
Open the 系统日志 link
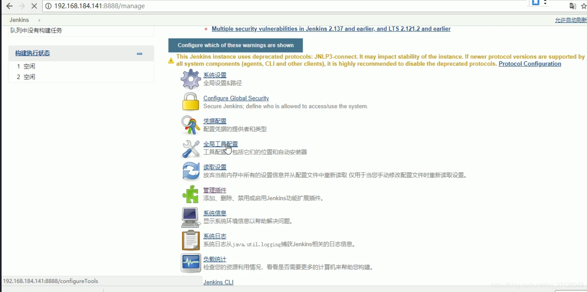(x=215, y=236)
